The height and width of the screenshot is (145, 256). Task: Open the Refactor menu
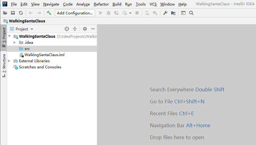[x=101, y=4]
